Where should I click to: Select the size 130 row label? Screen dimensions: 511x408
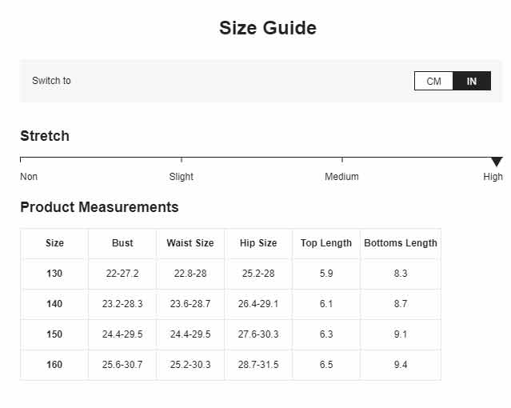[x=54, y=274]
